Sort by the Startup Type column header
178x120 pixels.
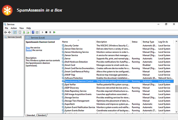point(148,42)
